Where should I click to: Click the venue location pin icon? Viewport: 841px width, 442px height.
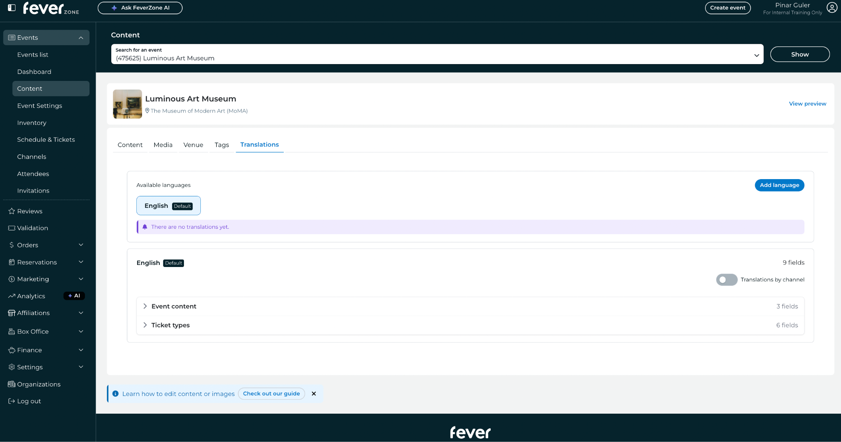[x=147, y=110]
